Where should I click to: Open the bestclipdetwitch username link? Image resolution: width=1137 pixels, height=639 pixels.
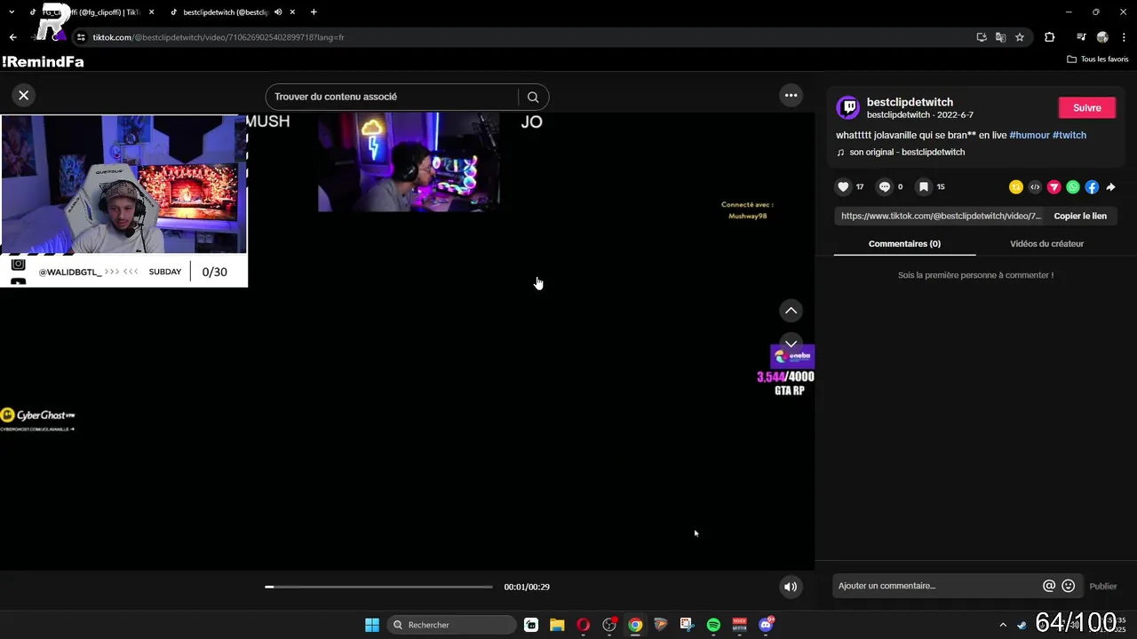(910, 102)
